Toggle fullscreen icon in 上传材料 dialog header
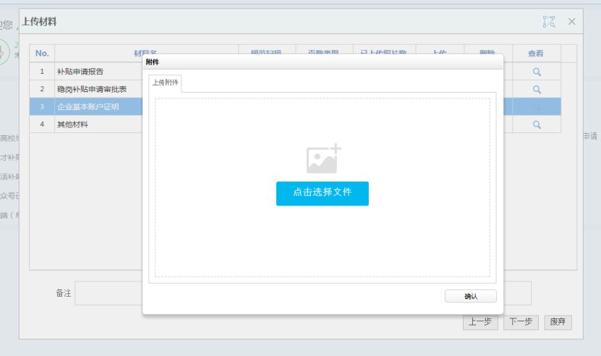This screenshot has width=601, height=356. [549, 22]
